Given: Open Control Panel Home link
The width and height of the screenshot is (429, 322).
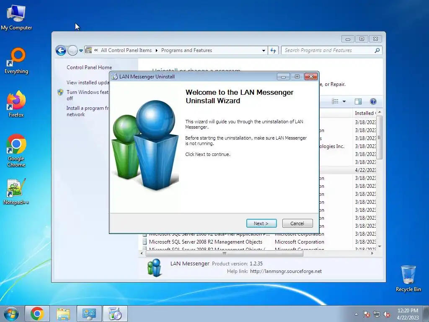Looking at the screenshot, I should pyautogui.click(x=89, y=68).
